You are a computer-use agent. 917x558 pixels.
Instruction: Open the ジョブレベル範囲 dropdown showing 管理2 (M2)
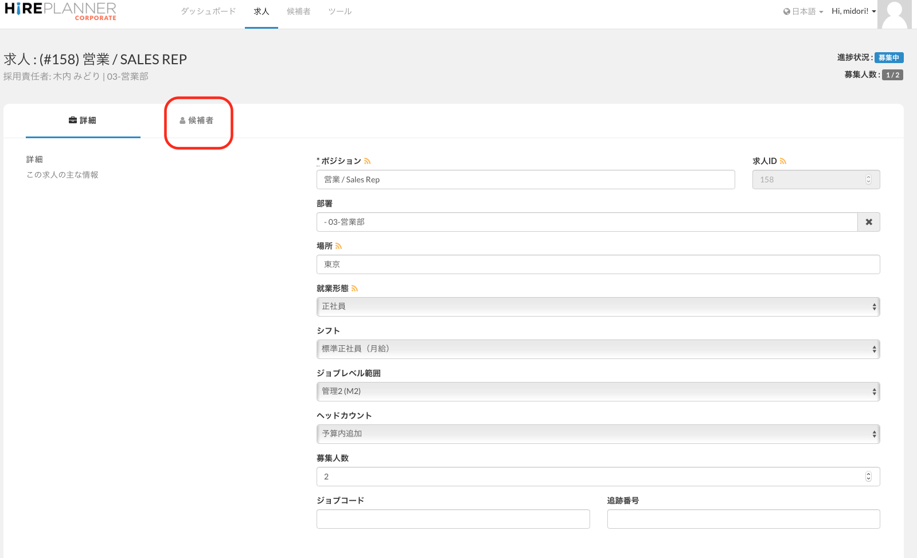pos(598,392)
